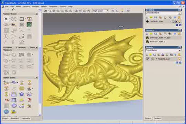Select the Relief Layer row

163,59
